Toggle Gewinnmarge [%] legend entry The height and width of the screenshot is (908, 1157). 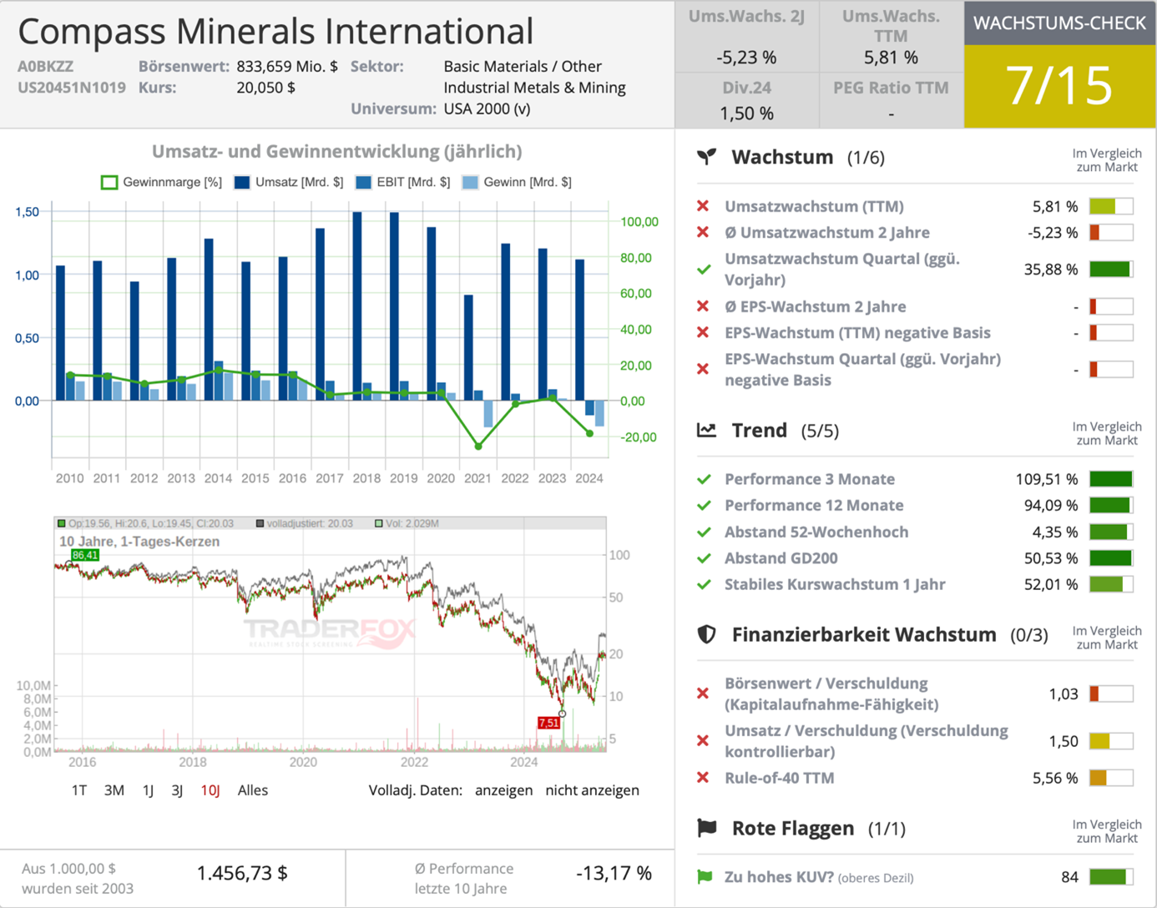pos(161,182)
